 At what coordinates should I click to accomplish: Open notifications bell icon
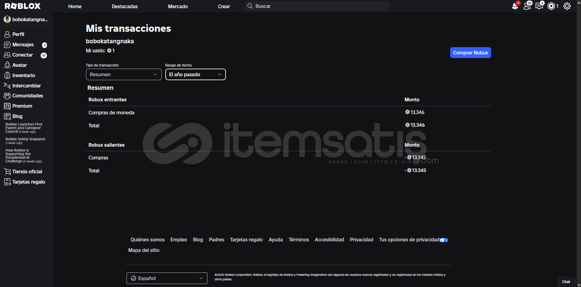point(515,6)
